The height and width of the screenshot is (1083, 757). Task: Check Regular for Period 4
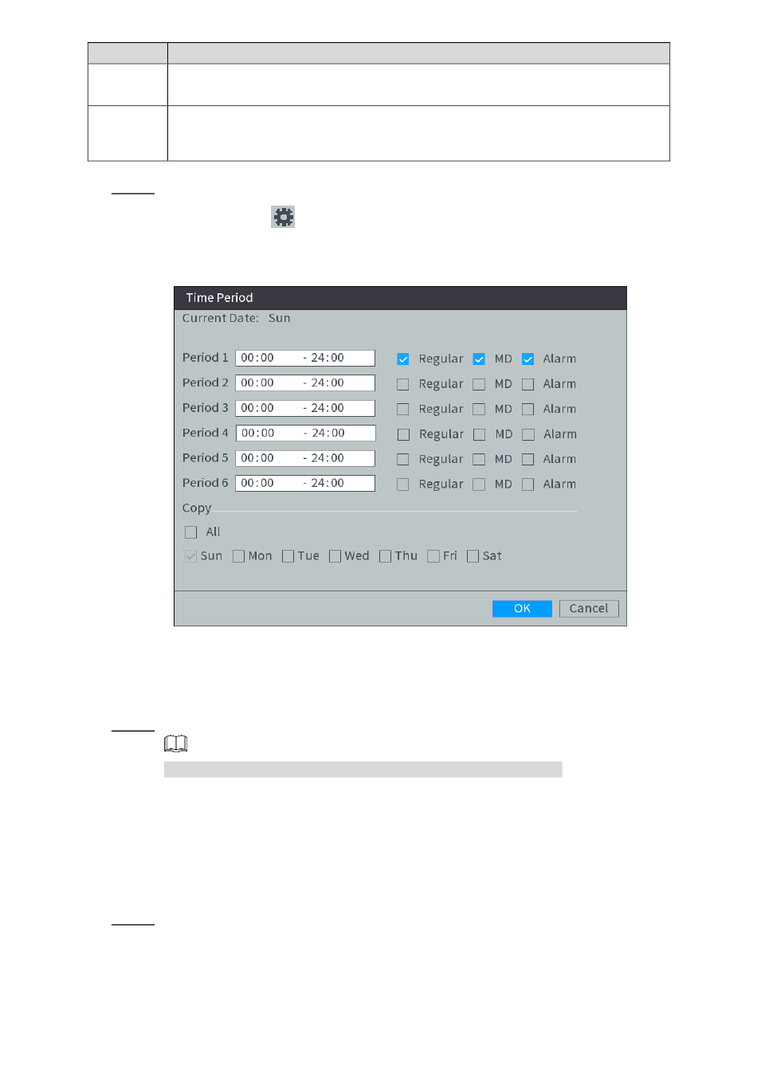pyautogui.click(x=404, y=434)
